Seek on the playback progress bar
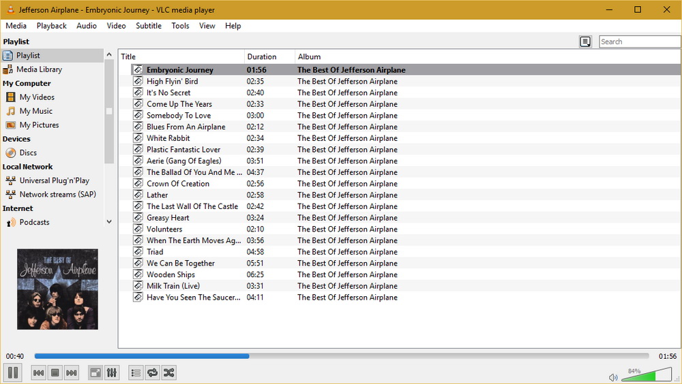 (342, 356)
